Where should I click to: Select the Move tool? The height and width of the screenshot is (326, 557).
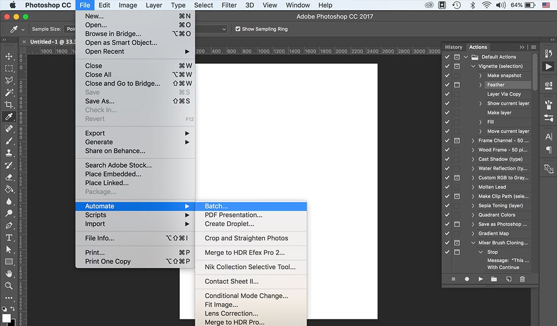click(x=9, y=56)
